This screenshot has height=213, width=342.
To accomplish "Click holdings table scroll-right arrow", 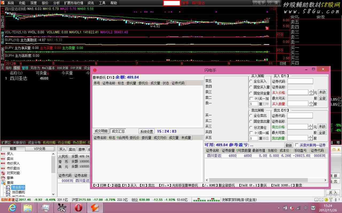I will (325, 180).
